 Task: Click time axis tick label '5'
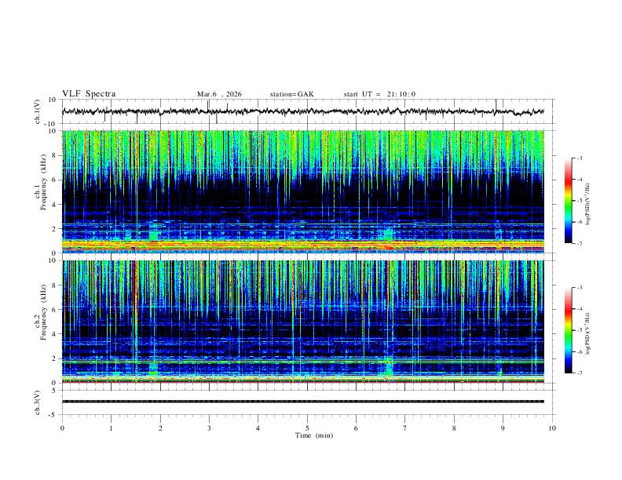[x=307, y=428]
